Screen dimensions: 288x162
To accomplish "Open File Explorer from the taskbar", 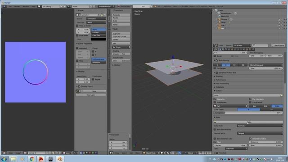I will pyautogui.click(x=13, y=159).
